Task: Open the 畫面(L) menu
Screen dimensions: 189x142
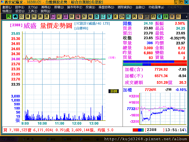Action: pos(7,7)
